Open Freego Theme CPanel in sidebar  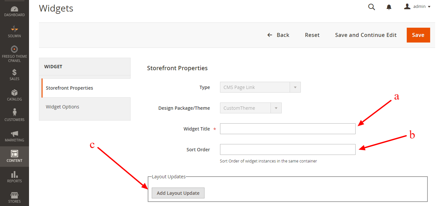click(14, 54)
